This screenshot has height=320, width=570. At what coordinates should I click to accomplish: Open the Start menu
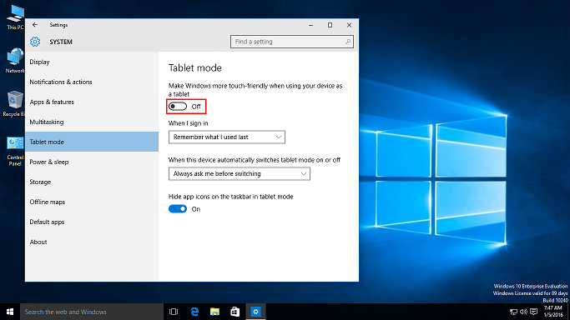click(10, 312)
